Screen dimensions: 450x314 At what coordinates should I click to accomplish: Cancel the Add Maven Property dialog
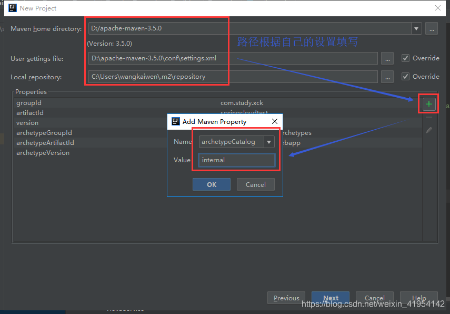click(x=255, y=184)
